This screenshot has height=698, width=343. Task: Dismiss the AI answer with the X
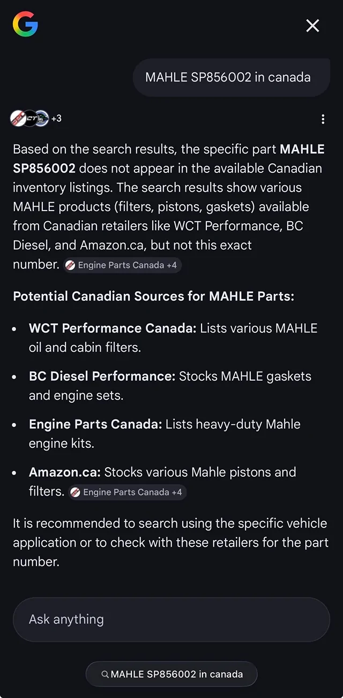click(x=312, y=25)
